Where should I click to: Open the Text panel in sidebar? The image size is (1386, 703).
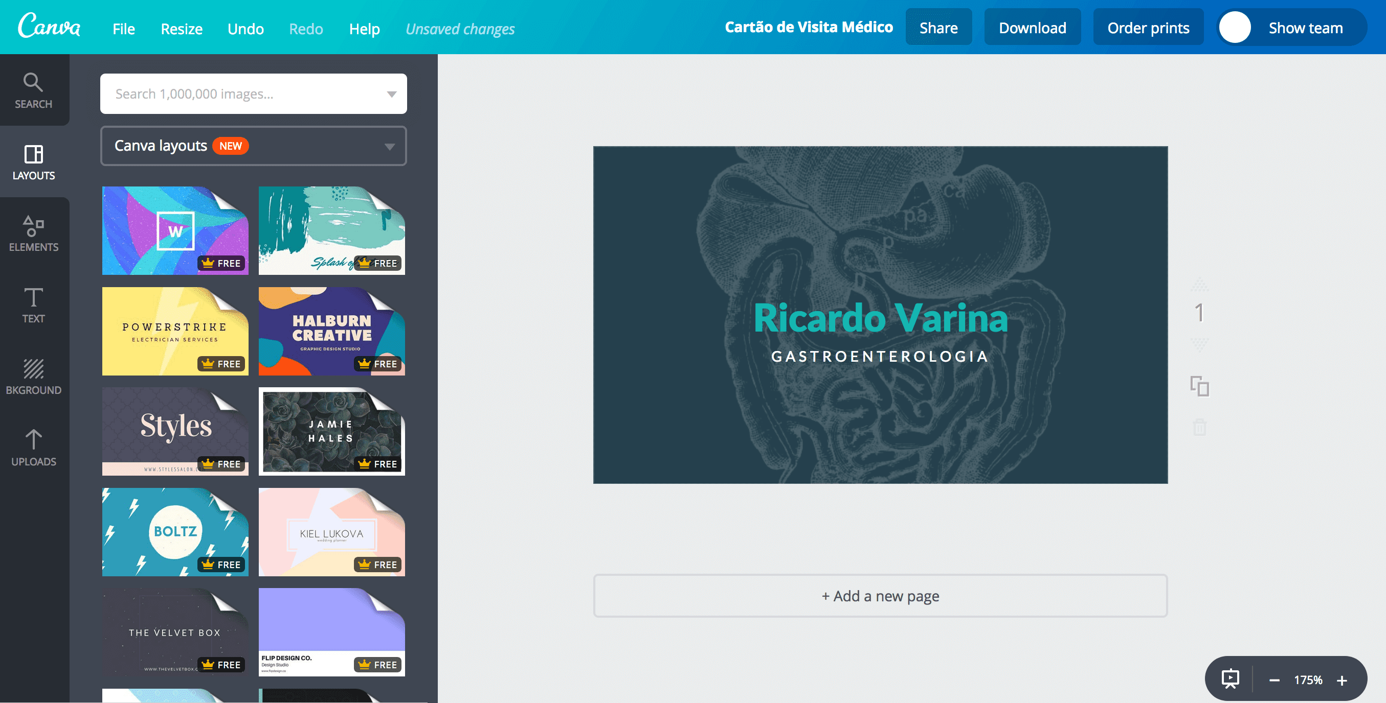click(x=34, y=304)
